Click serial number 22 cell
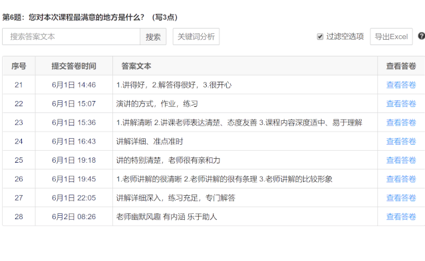Viewport: 425px width, 261px height. coord(19,104)
